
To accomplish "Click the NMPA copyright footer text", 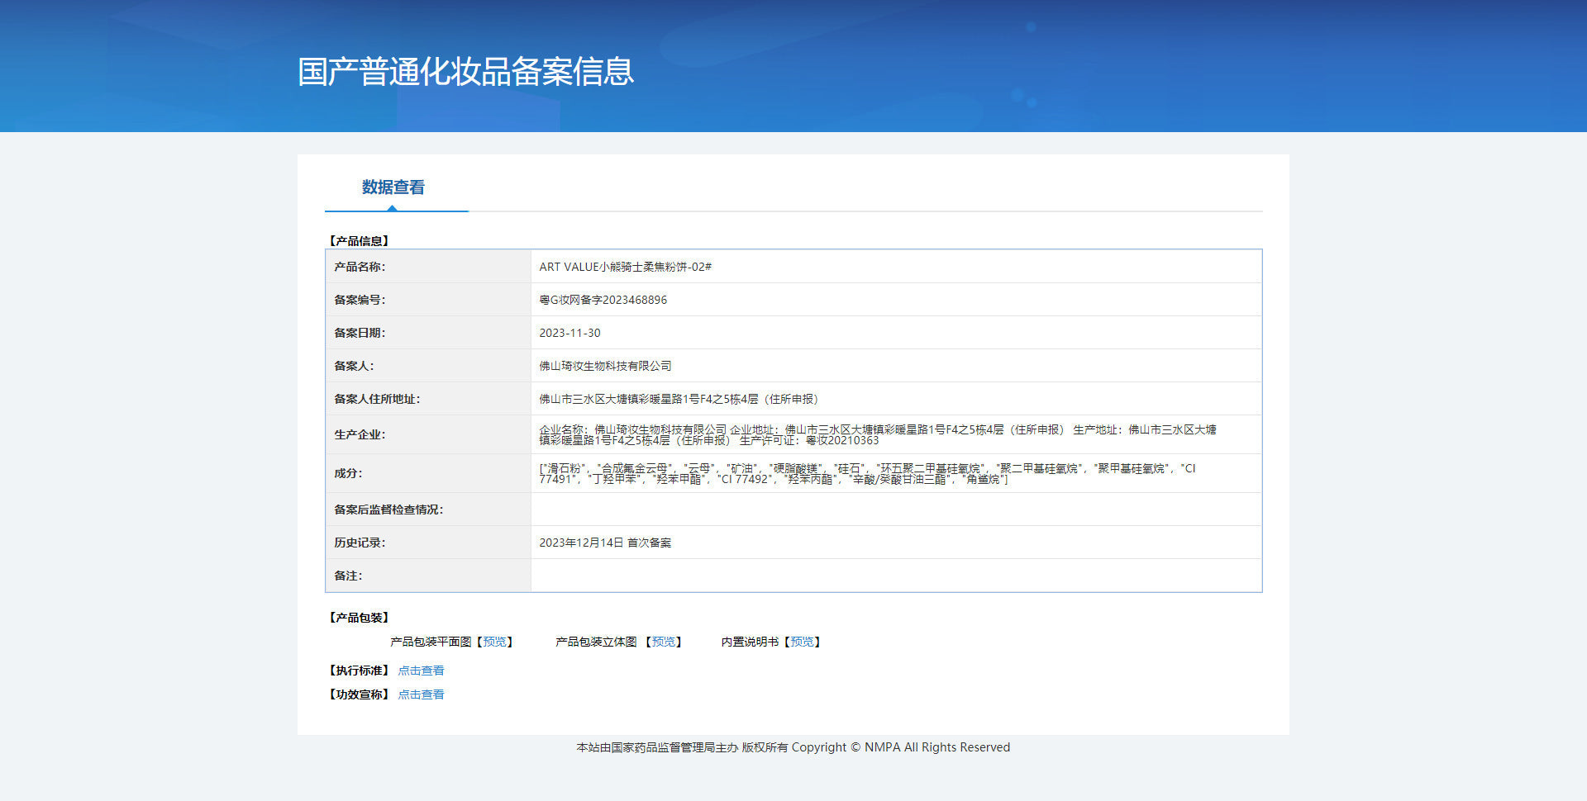I will click(x=793, y=747).
